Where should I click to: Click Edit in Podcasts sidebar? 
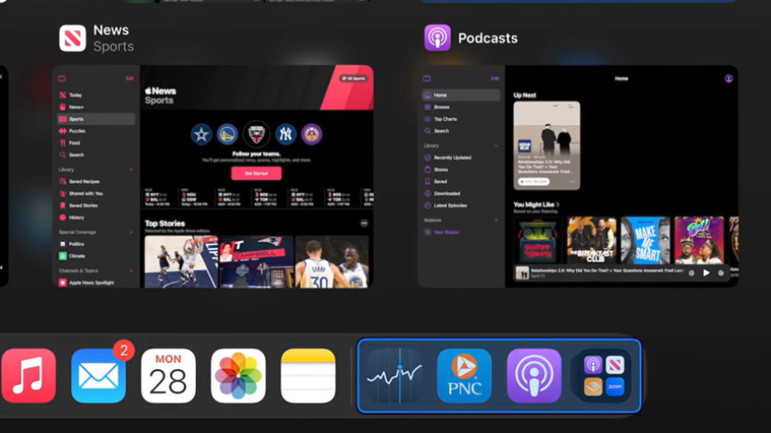click(x=495, y=78)
